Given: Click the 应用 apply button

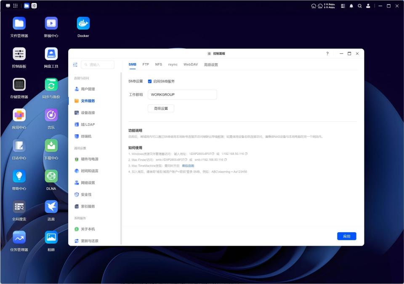Looking at the screenshot, I should coord(346,236).
